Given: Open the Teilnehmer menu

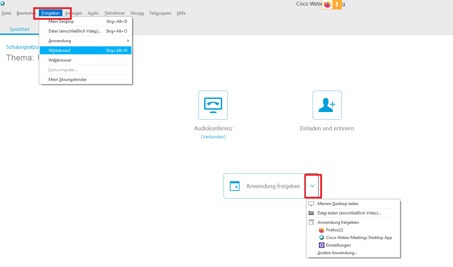Looking at the screenshot, I should tap(114, 13).
